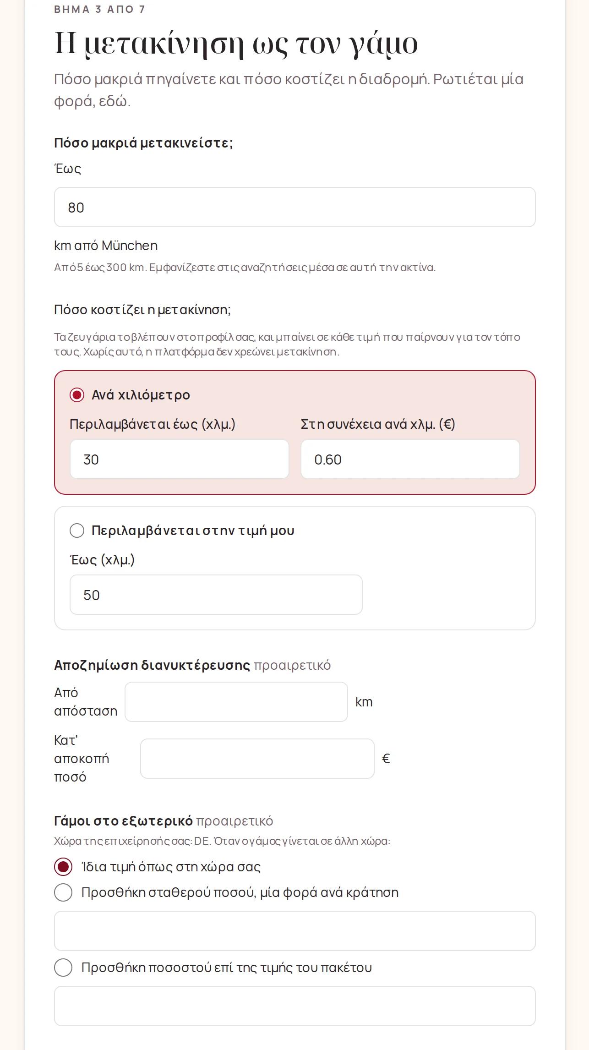Click the 'Από απόσταση' km input field
The height and width of the screenshot is (1050, 589).
236,702
